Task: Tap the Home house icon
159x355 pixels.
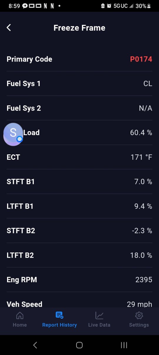Action: pos(20,315)
